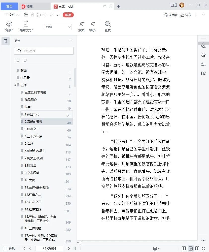The image size is (209, 252).
Task: Select the 封面 bookmark
Action: coord(24,70)
